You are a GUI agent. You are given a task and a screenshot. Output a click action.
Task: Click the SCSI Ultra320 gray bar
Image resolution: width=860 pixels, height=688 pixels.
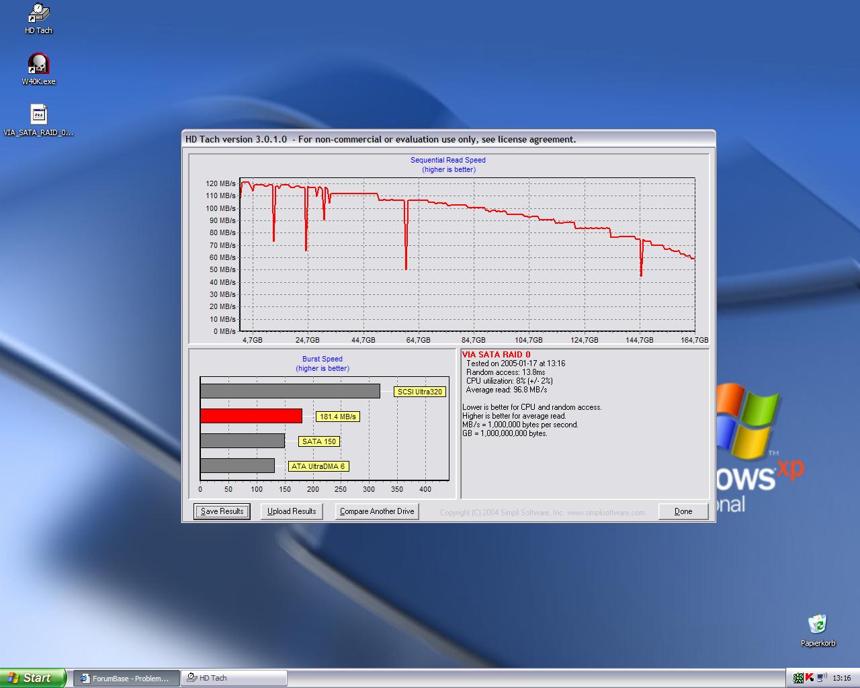pyautogui.click(x=290, y=391)
